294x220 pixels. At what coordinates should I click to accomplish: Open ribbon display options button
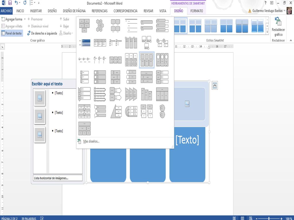(x=272, y=3)
